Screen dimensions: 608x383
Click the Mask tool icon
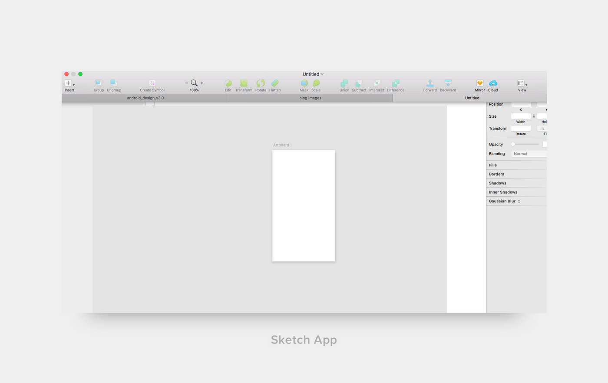[304, 83]
